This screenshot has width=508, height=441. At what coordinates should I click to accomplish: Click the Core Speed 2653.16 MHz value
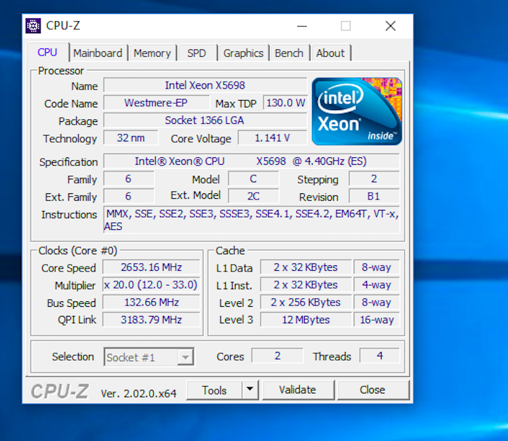[151, 267]
